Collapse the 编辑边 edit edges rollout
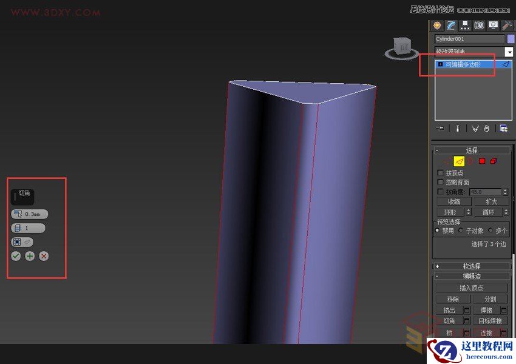Viewport: 516px width, 364px height. pyautogui.click(x=438, y=276)
